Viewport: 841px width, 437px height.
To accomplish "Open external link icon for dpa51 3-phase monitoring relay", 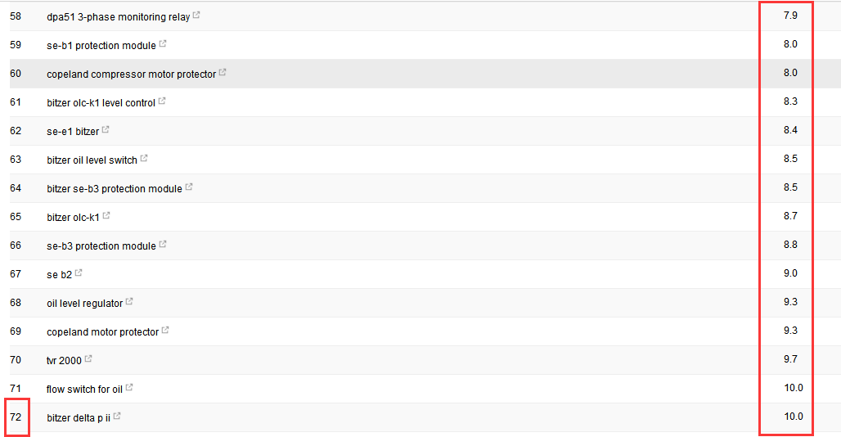I will [x=196, y=16].
